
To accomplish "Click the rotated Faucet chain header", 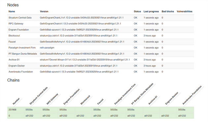I will (x=100, y=102).
